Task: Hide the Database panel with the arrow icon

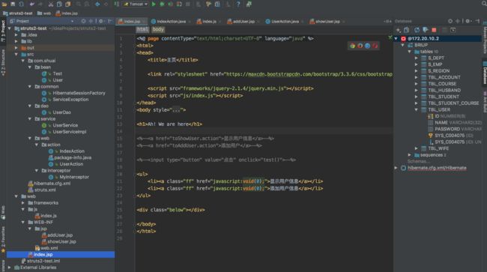Action: point(477,21)
